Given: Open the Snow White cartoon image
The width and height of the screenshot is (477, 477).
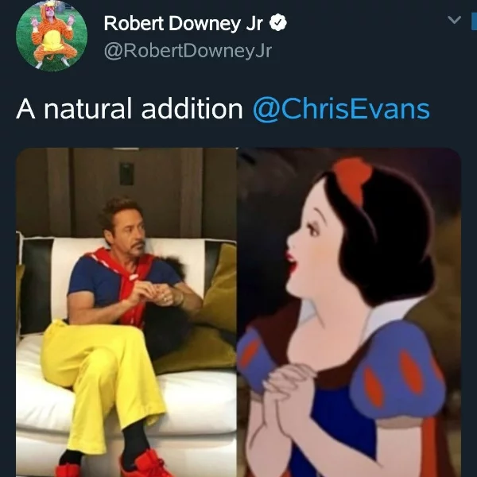Looking at the screenshot, I should coord(349,312).
